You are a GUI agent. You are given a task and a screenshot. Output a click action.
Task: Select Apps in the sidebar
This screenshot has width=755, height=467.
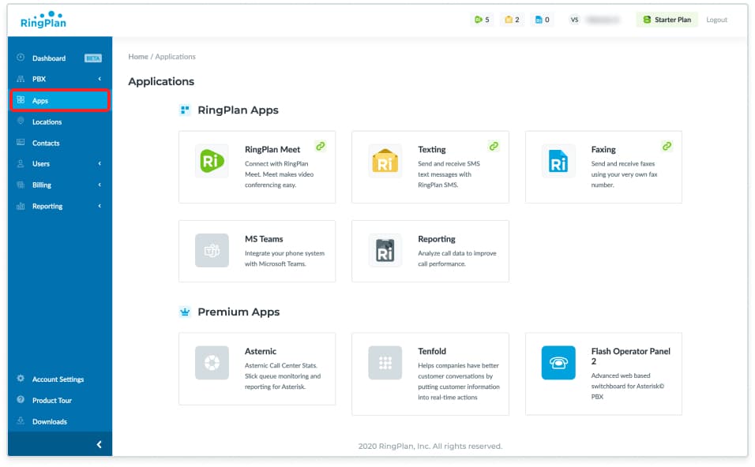[x=60, y=100]
